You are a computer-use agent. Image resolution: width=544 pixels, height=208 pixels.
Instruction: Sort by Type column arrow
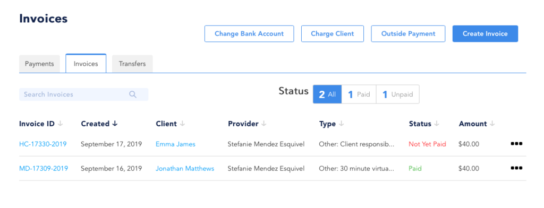(x=342, y=124)
